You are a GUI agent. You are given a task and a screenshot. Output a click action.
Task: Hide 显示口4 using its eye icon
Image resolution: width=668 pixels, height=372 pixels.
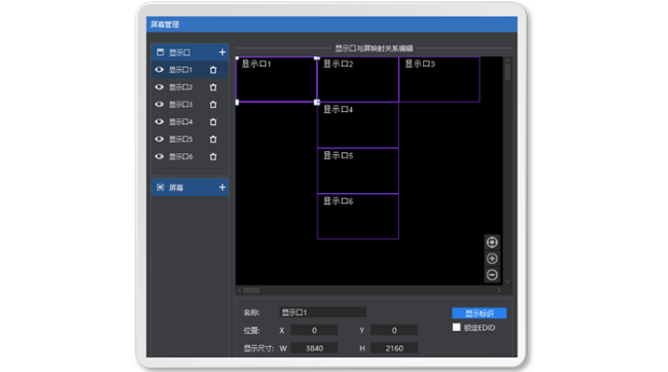tap(160, 122)
